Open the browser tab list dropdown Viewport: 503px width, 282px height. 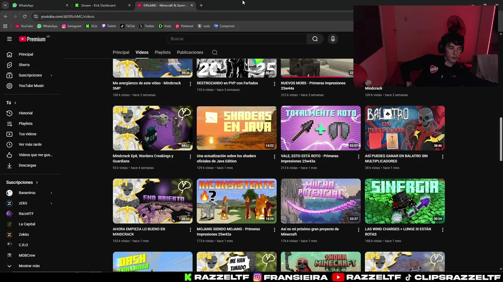tap(5, 5)
